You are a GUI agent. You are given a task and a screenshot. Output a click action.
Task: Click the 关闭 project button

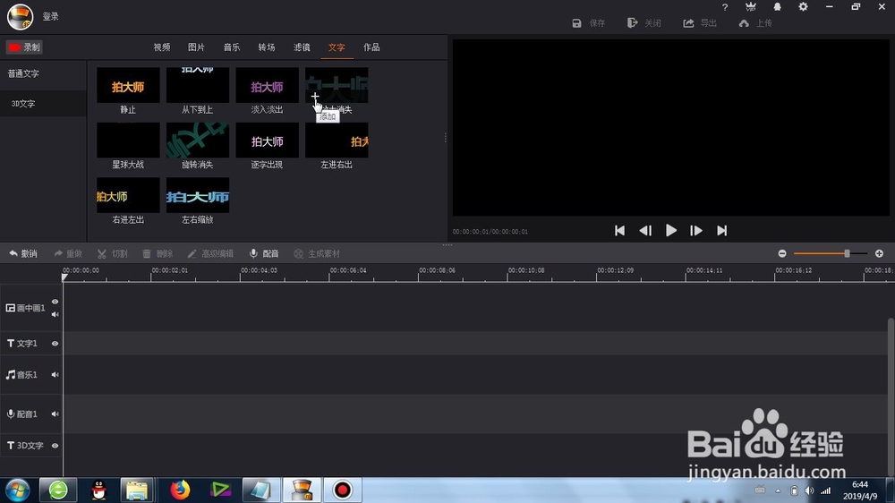point(644,23)
